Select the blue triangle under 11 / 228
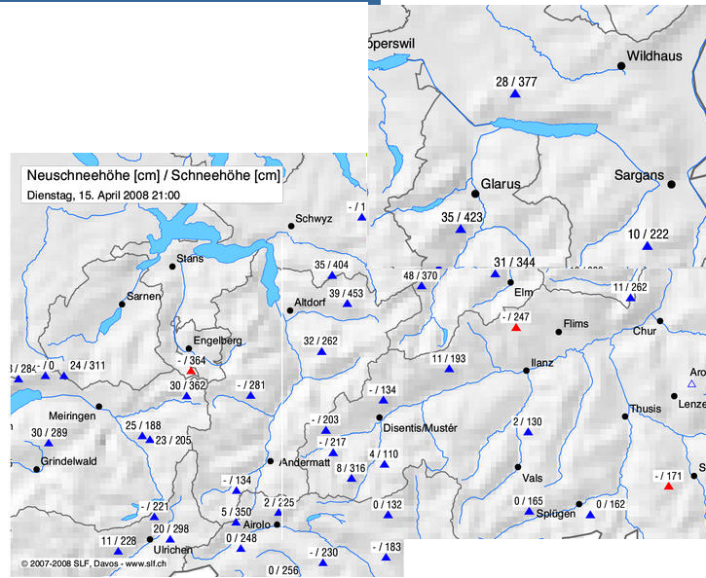Viewport: 706px width, 578px height. pyautogui.click(x=118, y=551)
